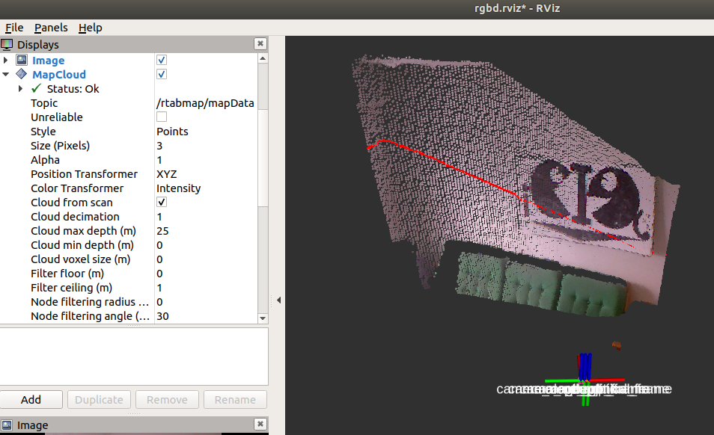714x435 pixels.
Task: Close the Displays panel with X icon
Action: click(260, 45)
